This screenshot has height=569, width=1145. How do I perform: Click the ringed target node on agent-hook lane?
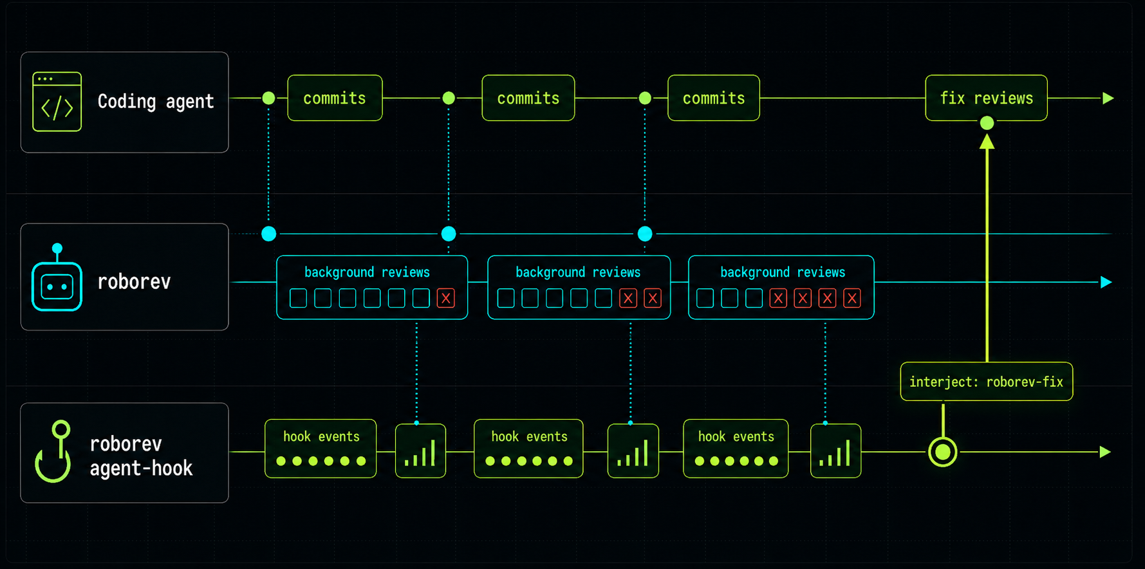tap(943, 452)
